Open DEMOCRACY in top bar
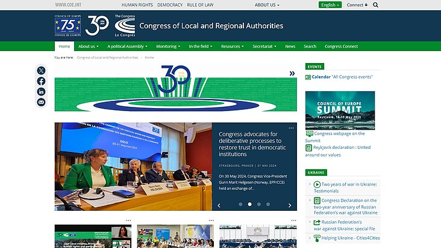 (x=170, y=5)
